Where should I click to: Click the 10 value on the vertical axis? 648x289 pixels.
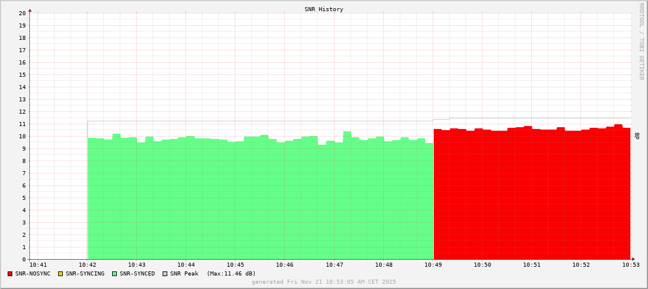[x=22, y=136]
